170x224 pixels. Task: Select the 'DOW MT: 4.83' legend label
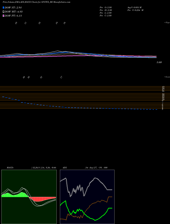pos(14,12)
